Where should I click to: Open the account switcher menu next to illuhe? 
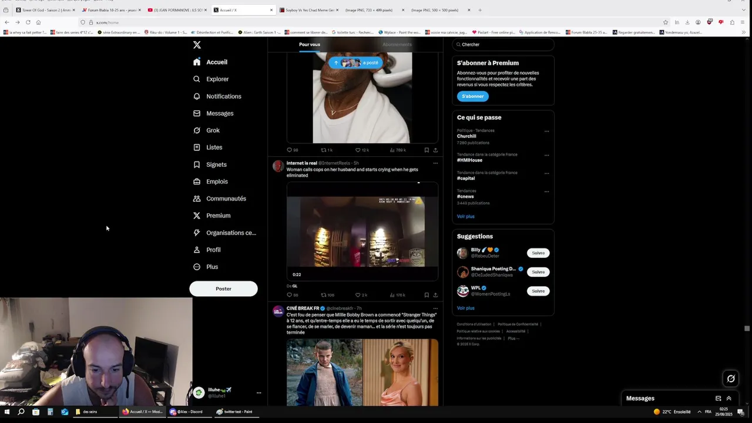[x=258, y=392]
